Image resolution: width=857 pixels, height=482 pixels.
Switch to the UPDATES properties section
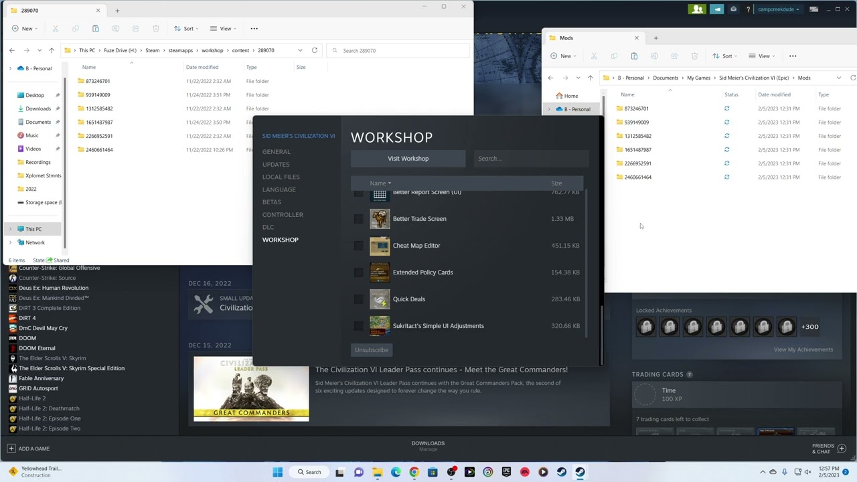pyautogui.click(x=276, y=165)
